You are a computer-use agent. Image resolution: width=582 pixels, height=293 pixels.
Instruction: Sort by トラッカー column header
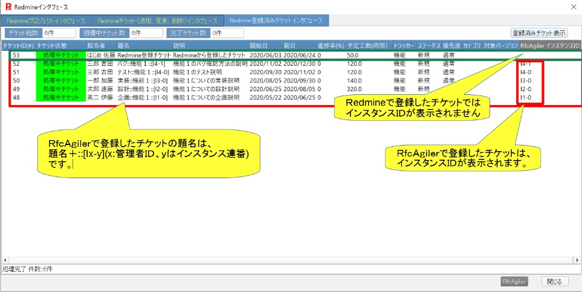[x=404, y=46]
